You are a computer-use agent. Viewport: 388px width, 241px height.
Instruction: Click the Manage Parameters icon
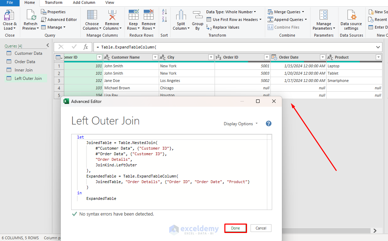point(324,15)
